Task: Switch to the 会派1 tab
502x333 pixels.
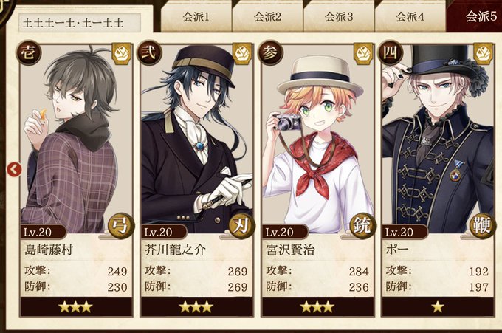Action: (x=196, y=17)
